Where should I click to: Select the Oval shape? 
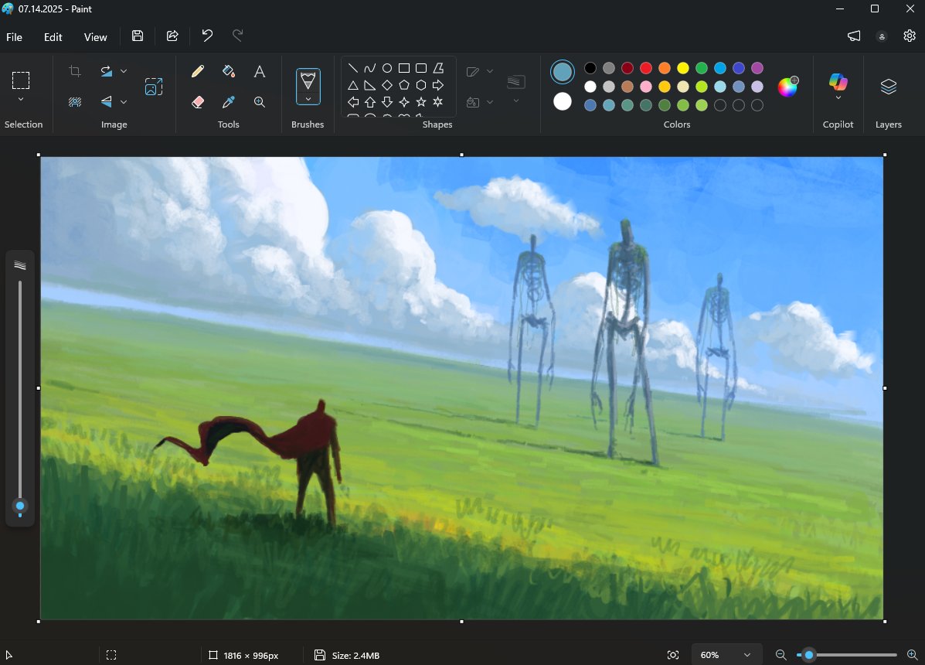point(387,68)
